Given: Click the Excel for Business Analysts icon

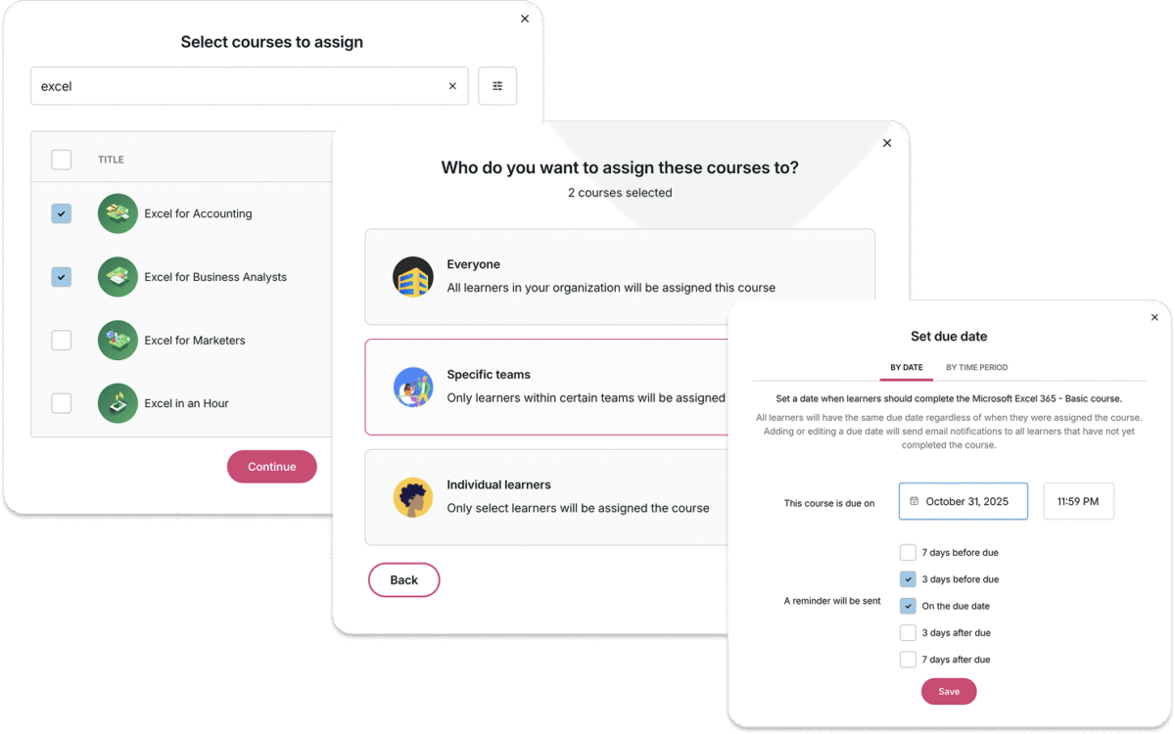Looking at the screenshot, I should [x=117, y=277].
